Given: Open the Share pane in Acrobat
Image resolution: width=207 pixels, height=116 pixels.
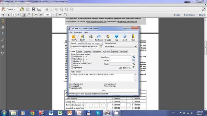Looking at the screenshot, I should tap(202, 15).
